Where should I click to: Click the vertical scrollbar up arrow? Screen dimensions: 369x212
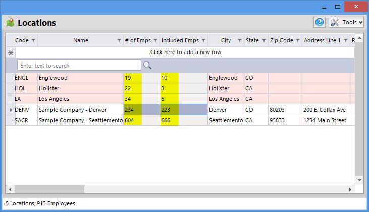(x=359, y=38)
